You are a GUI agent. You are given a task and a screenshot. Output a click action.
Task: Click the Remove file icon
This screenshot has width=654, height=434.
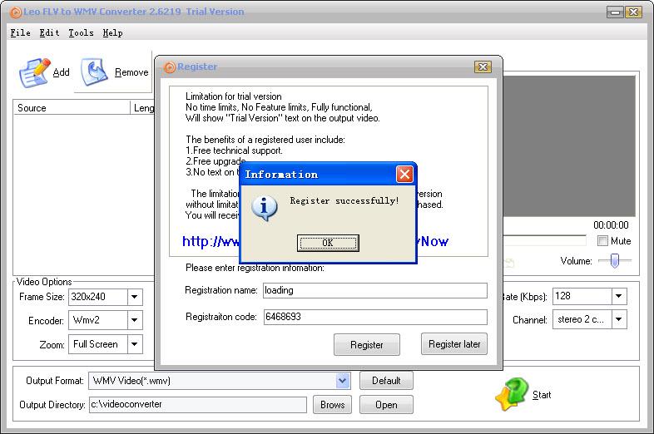coord(95,72)
